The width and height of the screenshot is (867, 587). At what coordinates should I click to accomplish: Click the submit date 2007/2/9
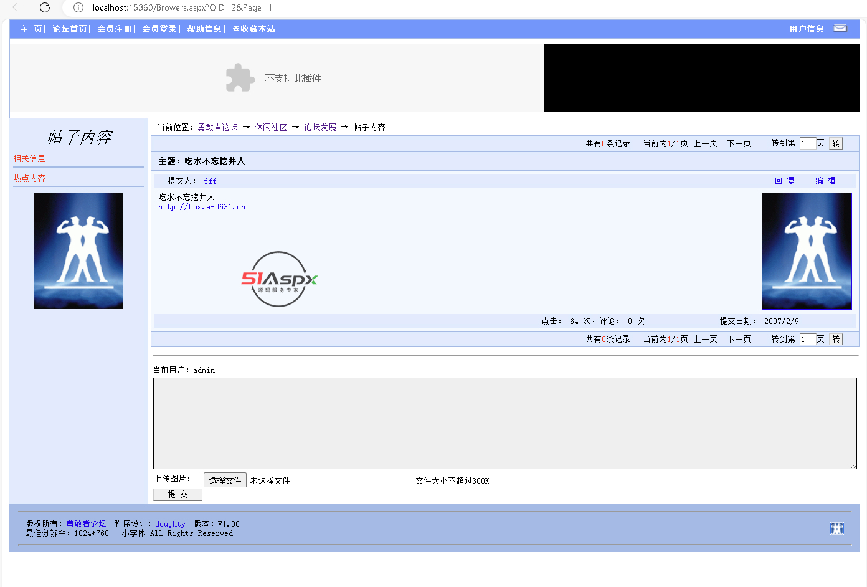[782, 322]
